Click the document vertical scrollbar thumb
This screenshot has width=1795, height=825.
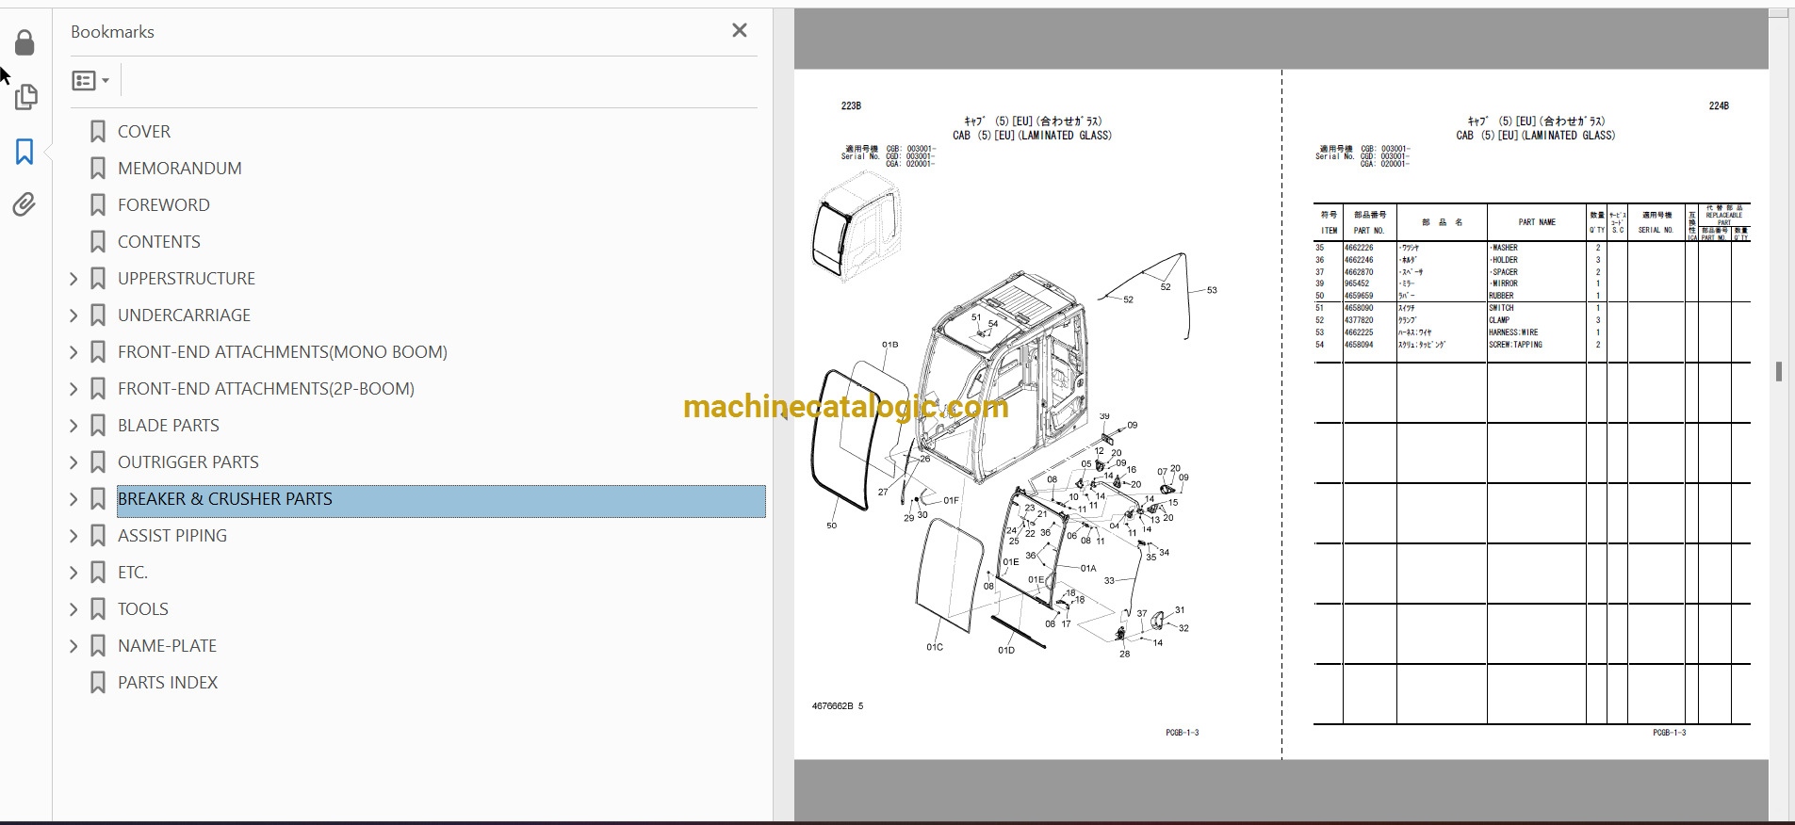1779,371
